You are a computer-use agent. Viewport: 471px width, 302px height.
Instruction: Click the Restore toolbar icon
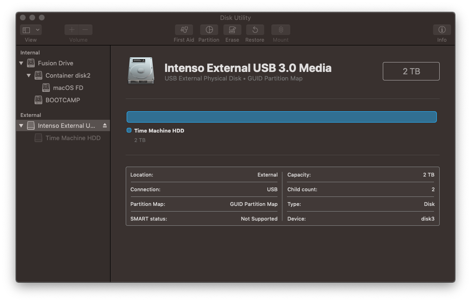coord(255,30)
